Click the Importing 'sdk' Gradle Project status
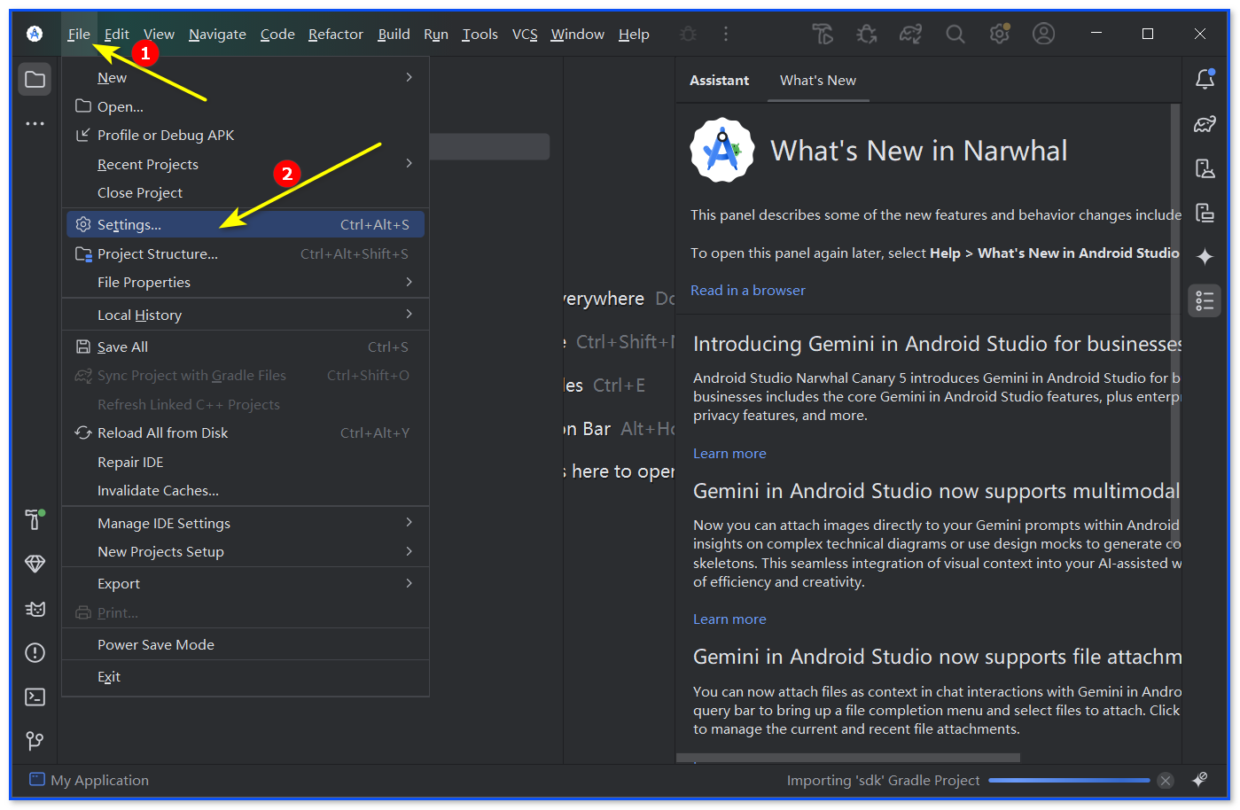The image size is (1240, 810). coord(883,780)
